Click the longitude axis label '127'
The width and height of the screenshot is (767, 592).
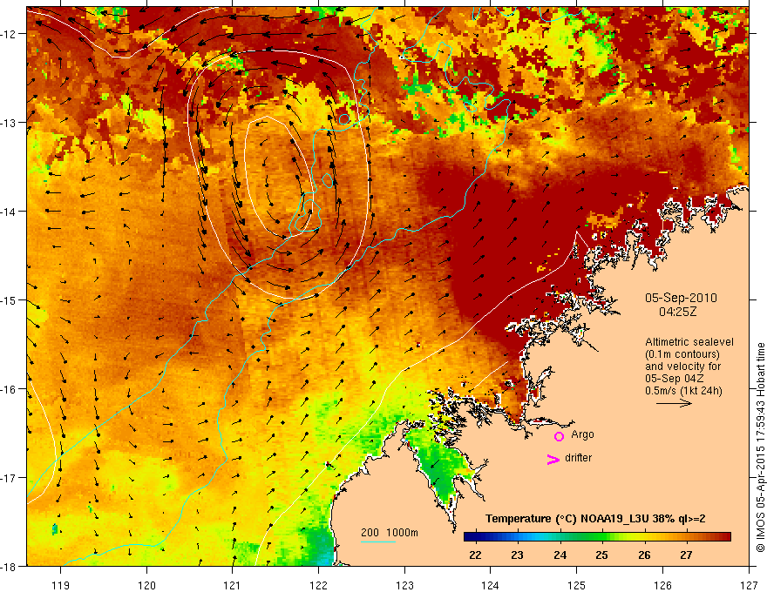749,585
